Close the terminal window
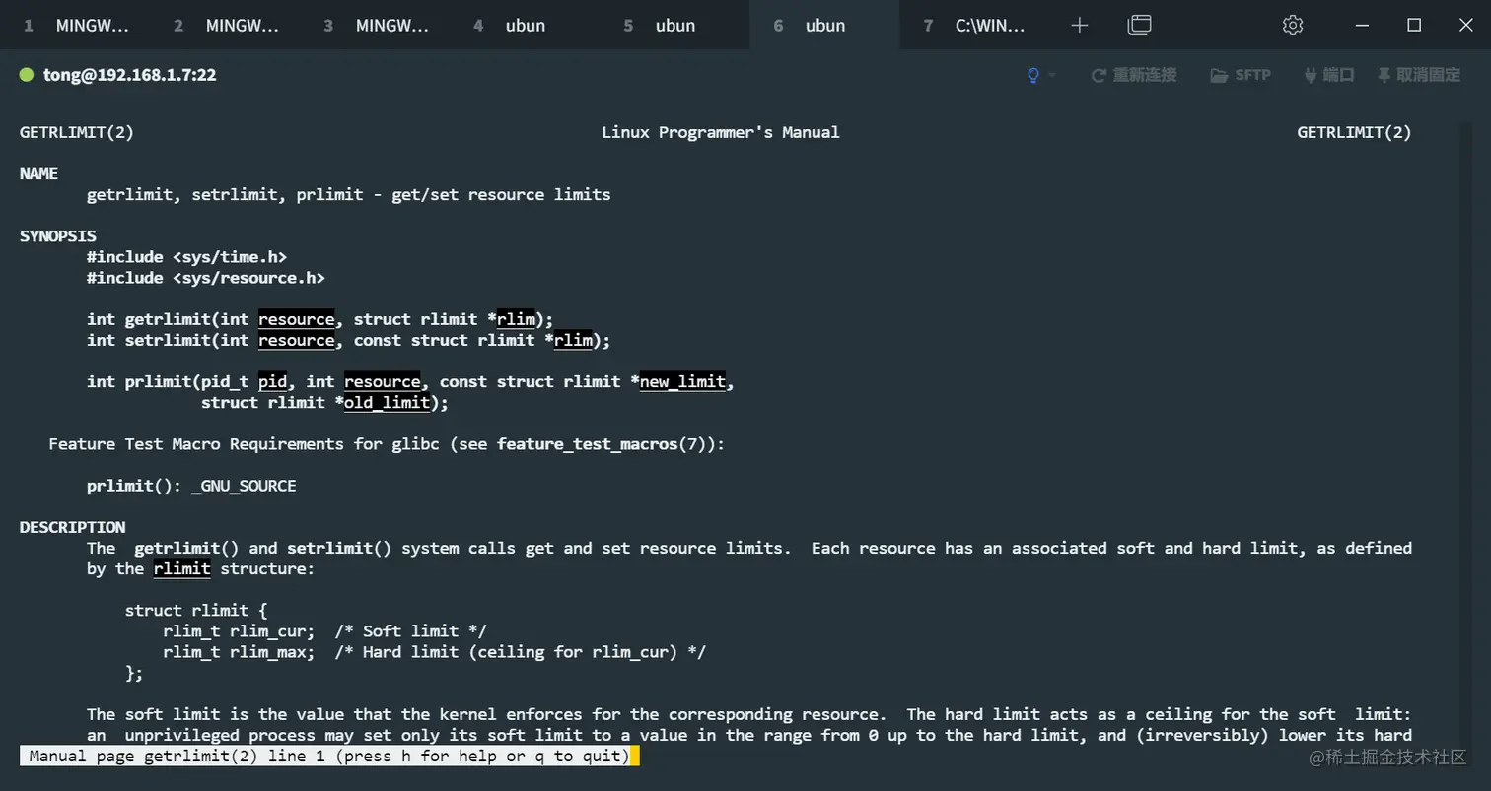The width and height of the screenshot is (1491, 791). click(1465, 25)
